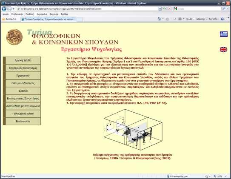
Task: Open the Διασύνδεση με την κοινωνία button
Action: [23, 106]
